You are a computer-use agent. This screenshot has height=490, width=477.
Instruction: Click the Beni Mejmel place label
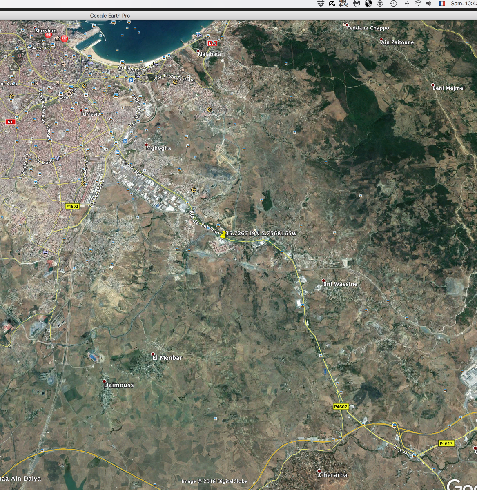(448, 88)
